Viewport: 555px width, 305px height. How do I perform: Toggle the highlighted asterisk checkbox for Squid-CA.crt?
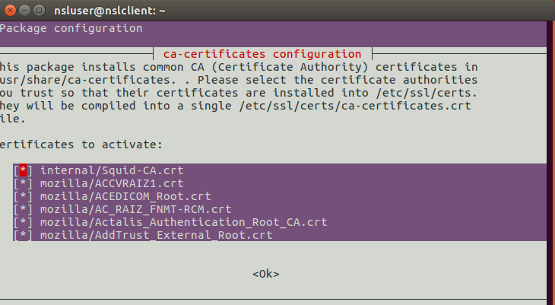click(23, 170)
